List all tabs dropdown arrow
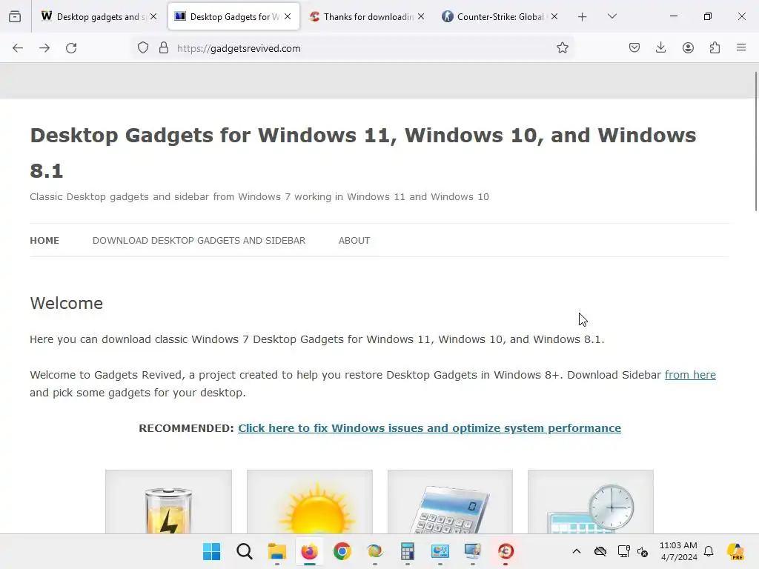 coord(611,16)
